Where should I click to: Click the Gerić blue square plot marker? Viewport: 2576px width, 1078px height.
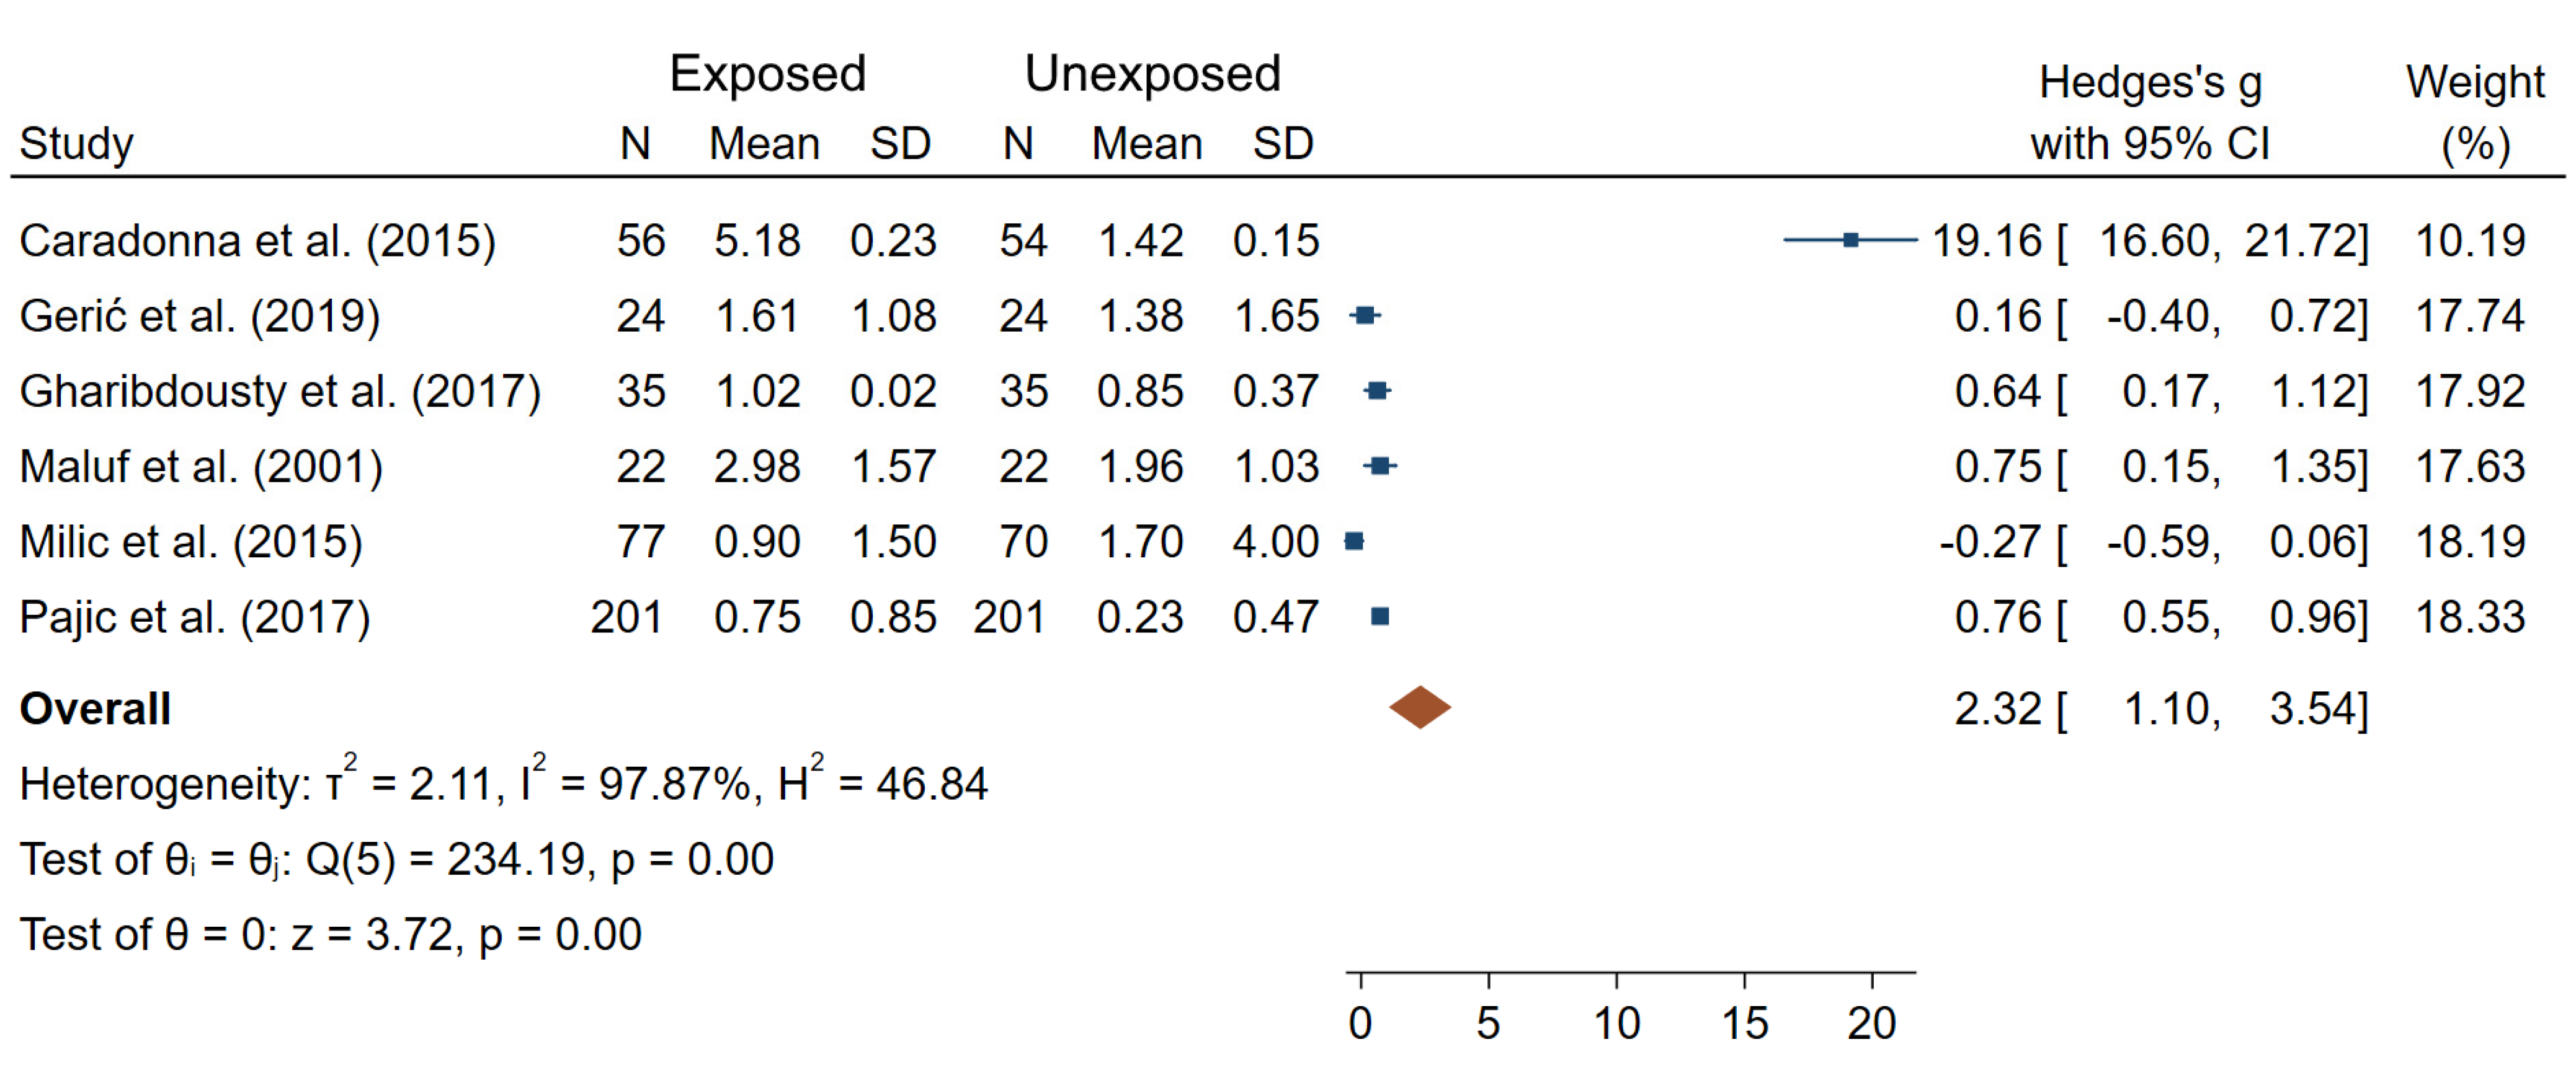pyautogui.click(x=1365, y=316)
